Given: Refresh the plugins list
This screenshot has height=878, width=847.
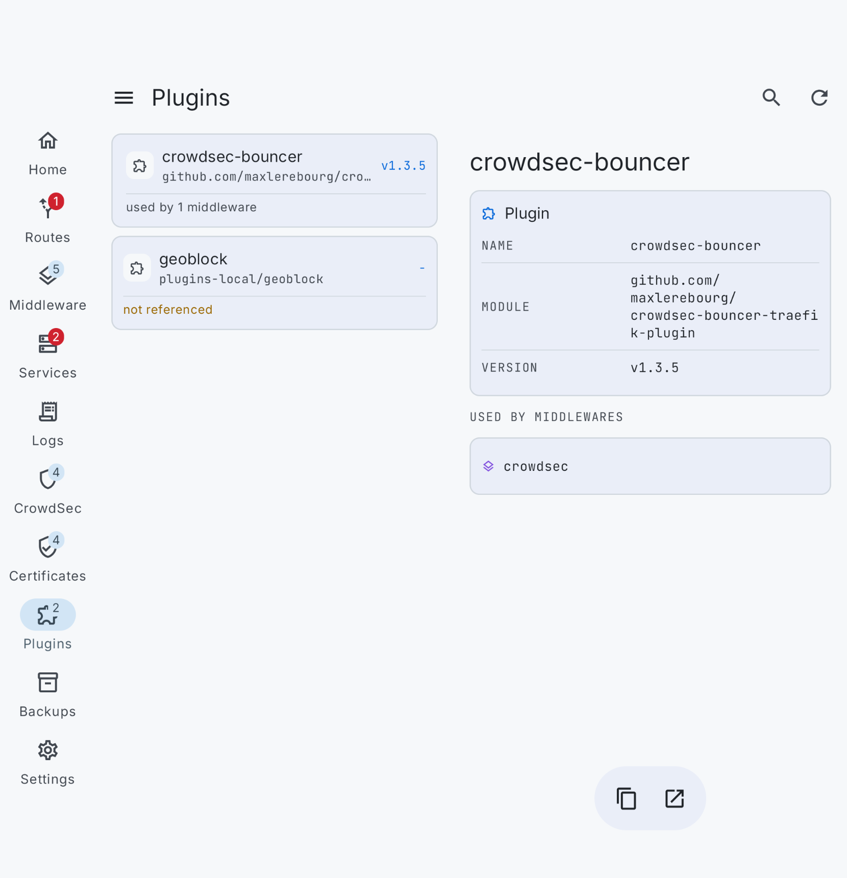Looking at the screenshot, I should click(x=819, y=97).
